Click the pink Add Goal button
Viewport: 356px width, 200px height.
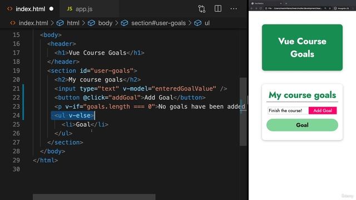click(323, 111)
